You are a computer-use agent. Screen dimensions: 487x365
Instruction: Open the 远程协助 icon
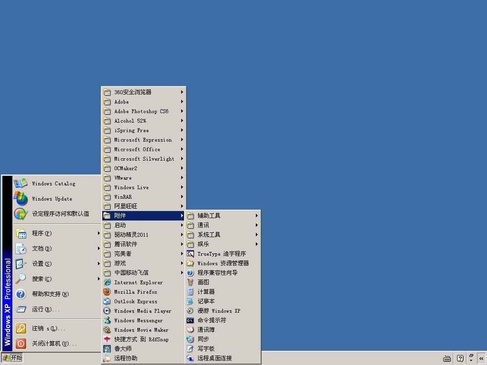click(x=107, y=358)
